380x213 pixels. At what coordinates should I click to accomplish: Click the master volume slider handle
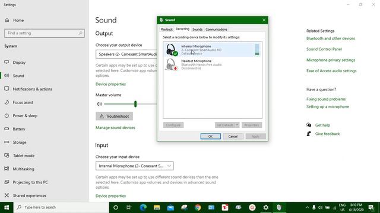tap(135, 104)
